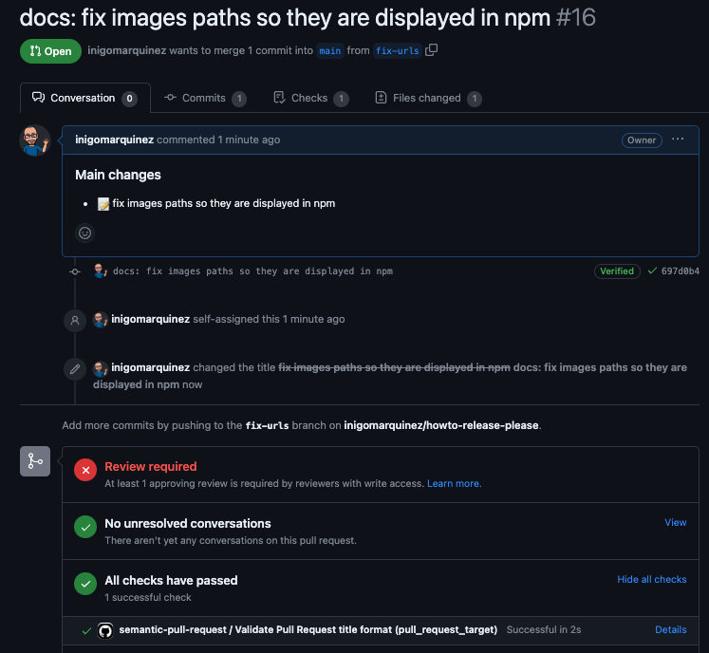Click the self-assigned person icon

coord(75,320)
